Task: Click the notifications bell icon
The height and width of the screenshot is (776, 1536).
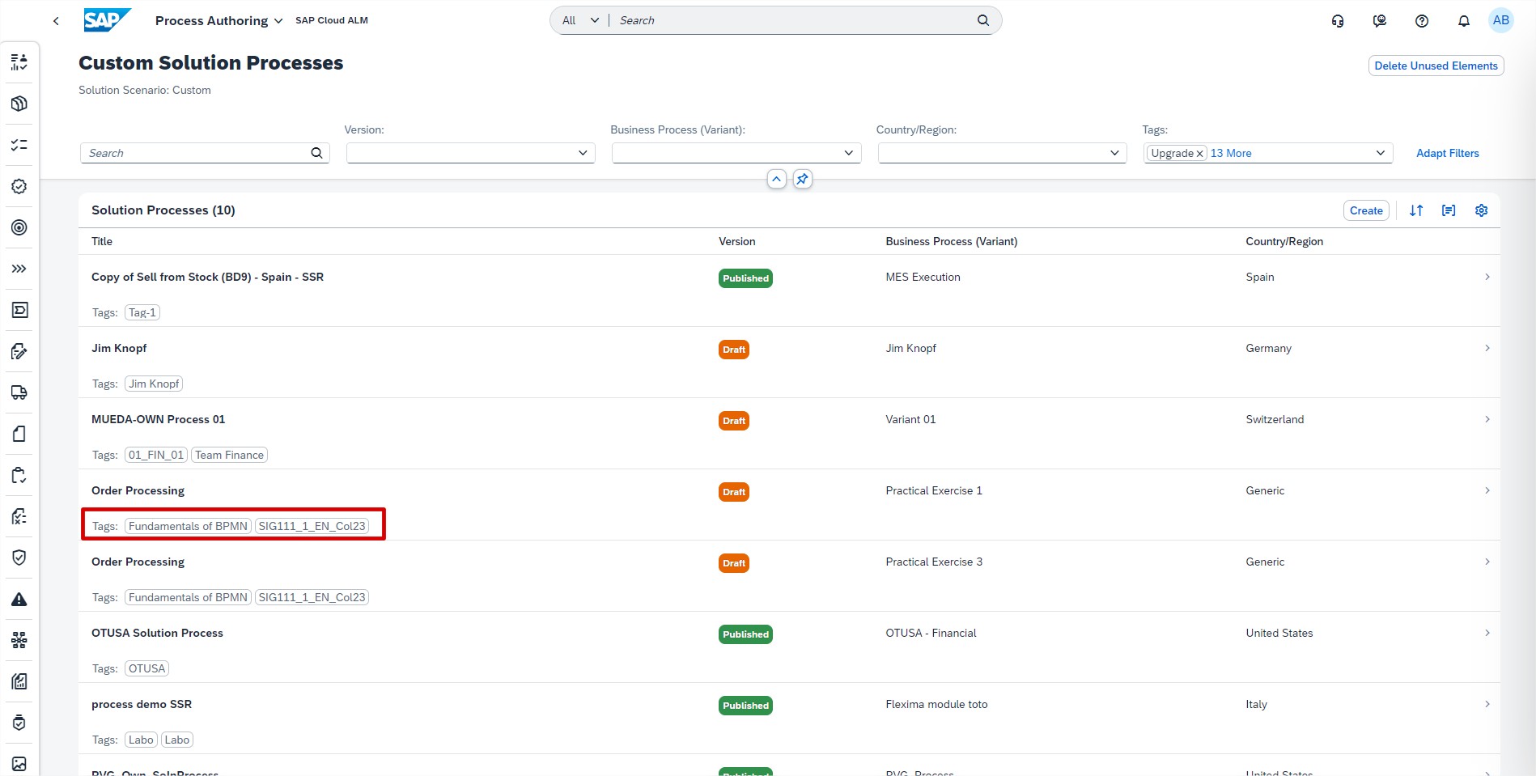Action: (1463, 21)
